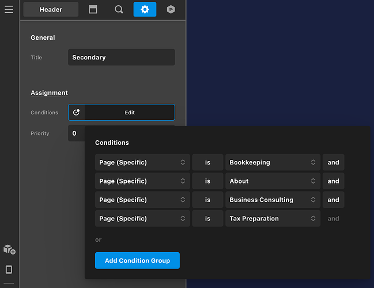374x288 pixels.
Task: Open the search magnifier icon
Action: point(119,10)
